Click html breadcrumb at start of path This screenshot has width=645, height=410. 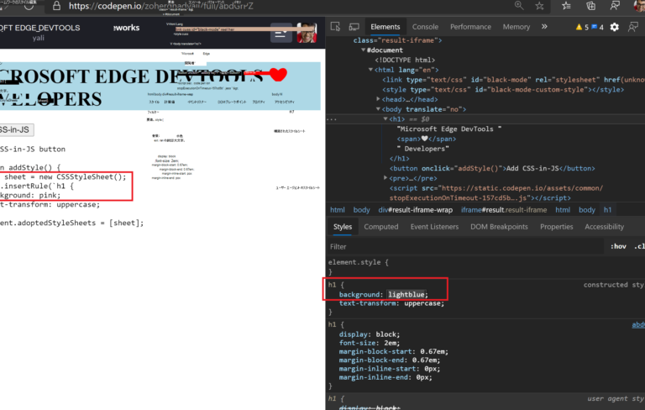pyautogui.click(x=338, y=210)
